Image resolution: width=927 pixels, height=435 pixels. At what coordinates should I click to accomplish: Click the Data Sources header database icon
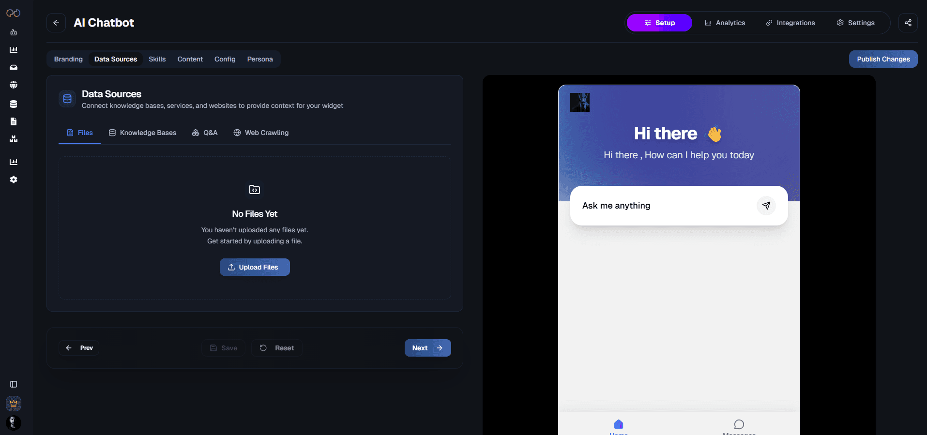(67, 99)
